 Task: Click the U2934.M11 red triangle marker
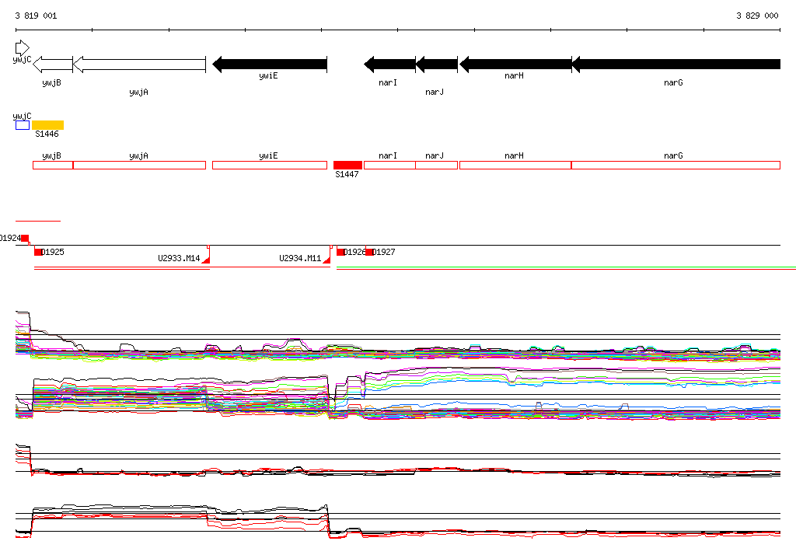tap(327, 260)
